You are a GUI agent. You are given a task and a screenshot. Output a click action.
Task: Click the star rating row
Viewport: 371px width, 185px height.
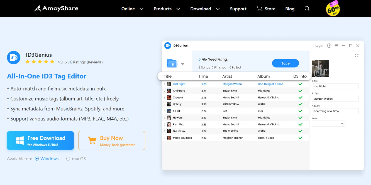[40, 62]
